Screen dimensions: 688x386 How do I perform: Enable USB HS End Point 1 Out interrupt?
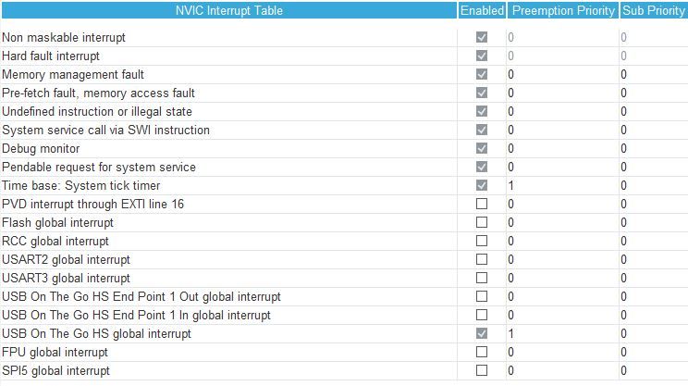[x=482, y=296]
